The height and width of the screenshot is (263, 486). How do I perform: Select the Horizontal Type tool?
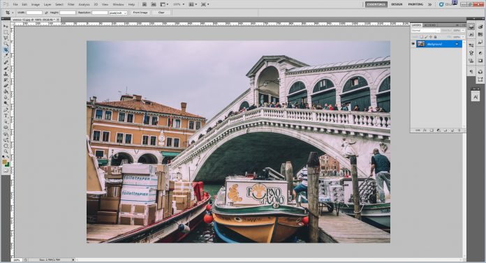6,116
